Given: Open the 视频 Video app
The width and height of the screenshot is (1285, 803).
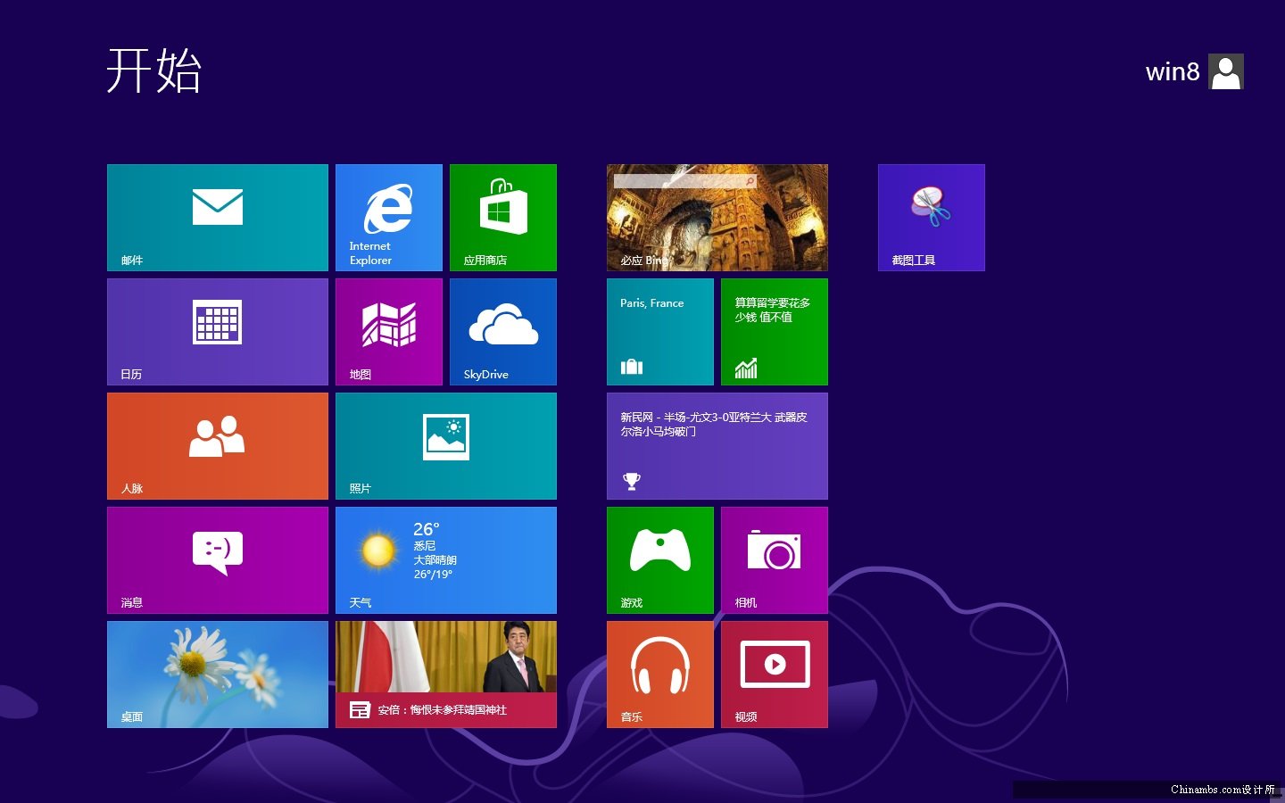Looking at the screenshot, I should (774, 674).
